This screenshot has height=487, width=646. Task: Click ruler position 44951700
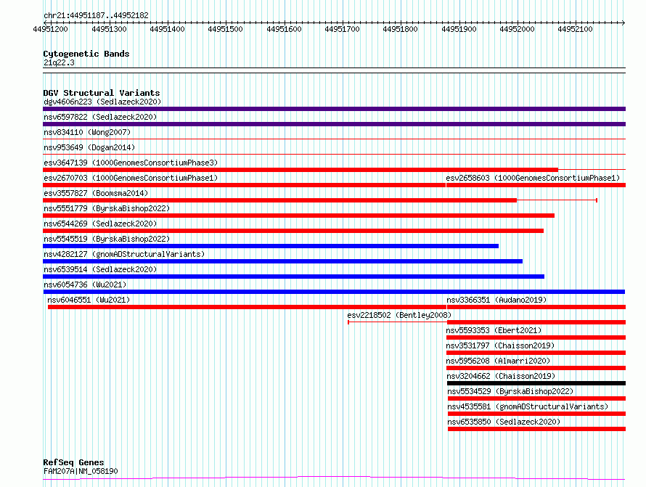pos(342,29)
